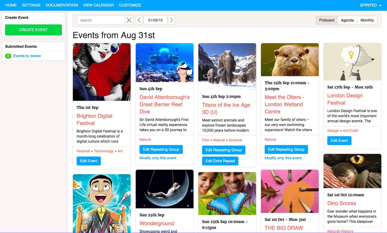Filter by Nature tag on Barrier Reef card

pyautogui.click(x=145, y=139)
